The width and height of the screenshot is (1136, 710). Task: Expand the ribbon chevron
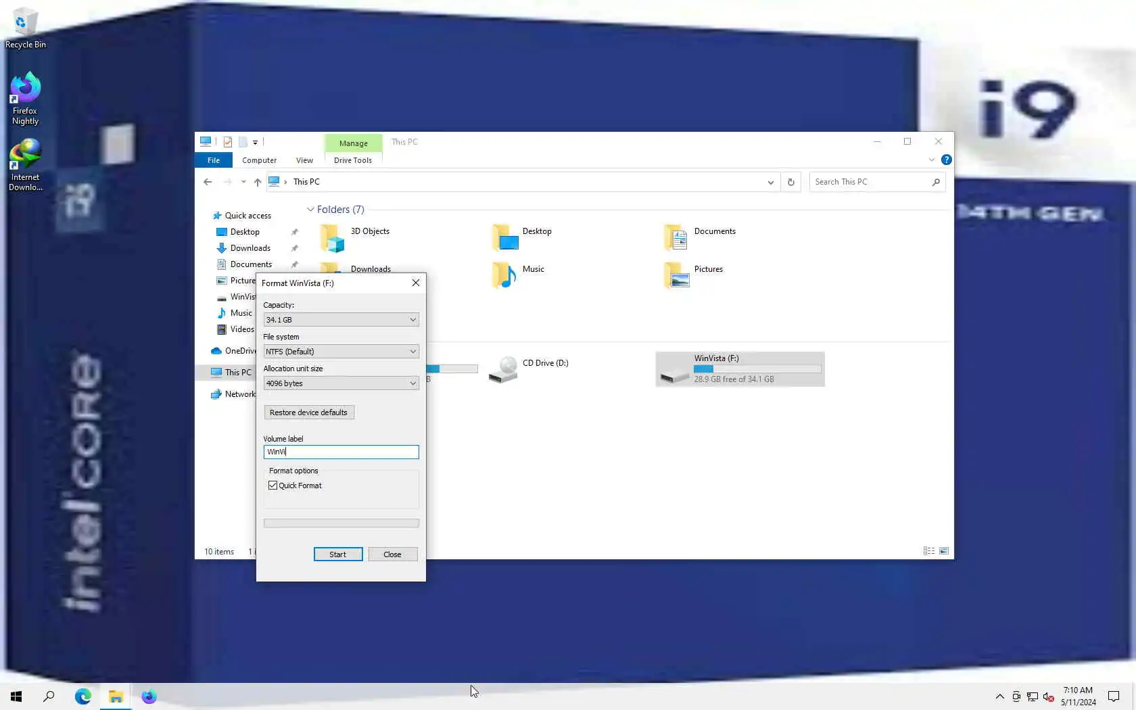coord(932,160)
